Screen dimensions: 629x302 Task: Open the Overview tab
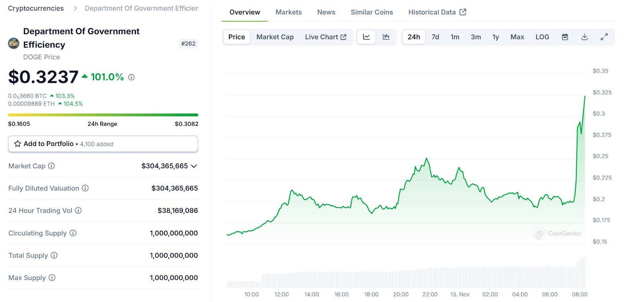pos(245,12)
